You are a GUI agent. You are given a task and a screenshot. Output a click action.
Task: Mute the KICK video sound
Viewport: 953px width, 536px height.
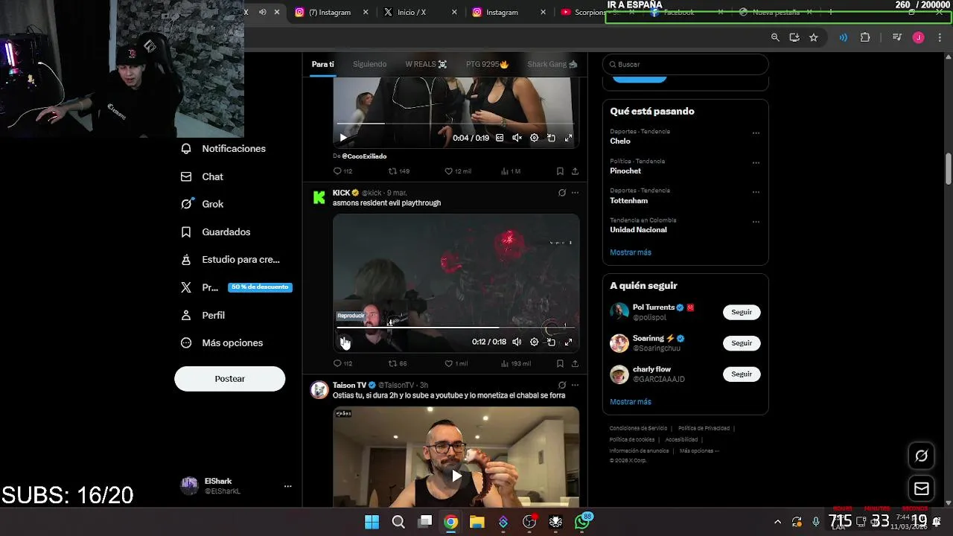coord(517,342)
